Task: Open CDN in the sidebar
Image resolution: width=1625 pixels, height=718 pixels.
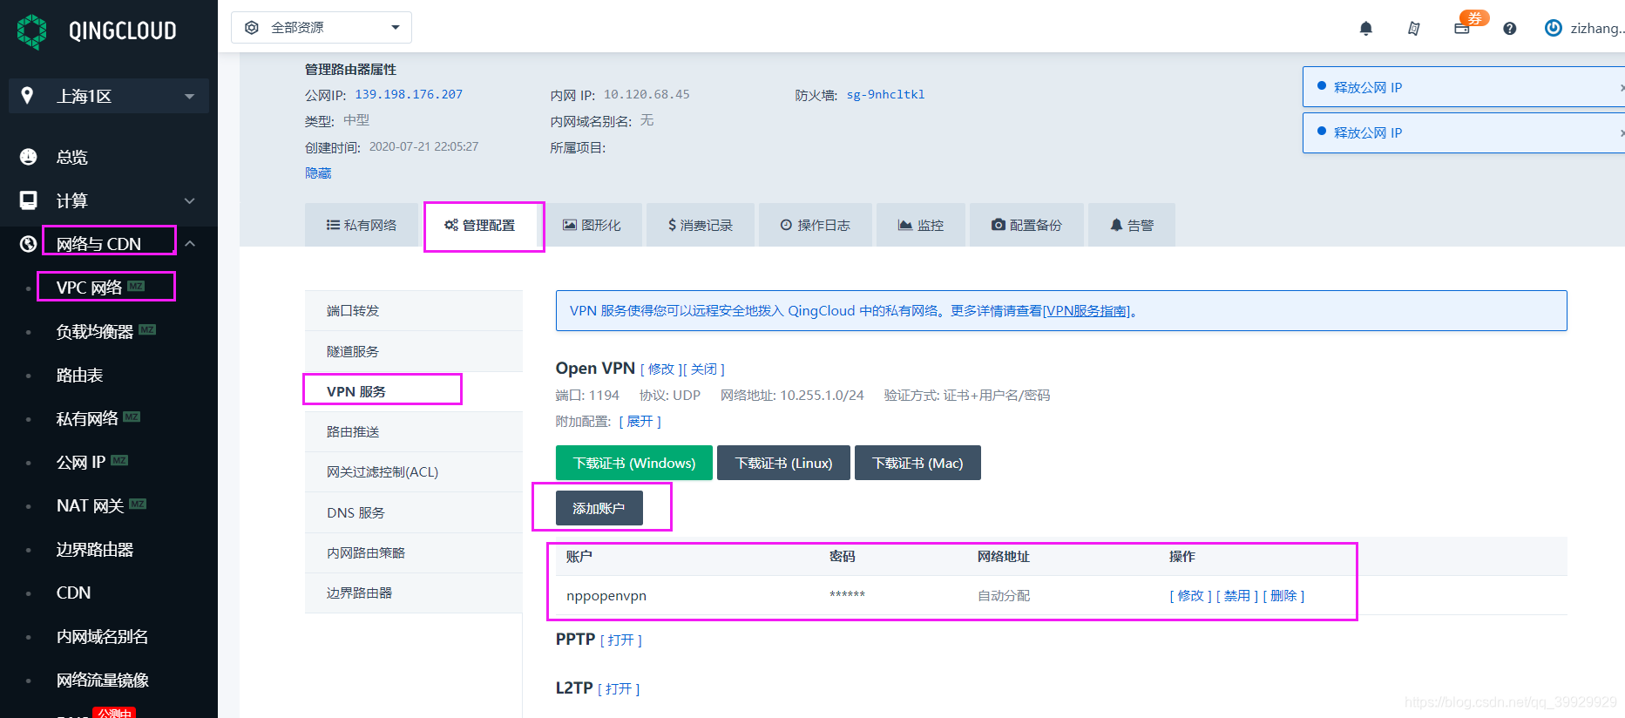Action: pos(74,593)
